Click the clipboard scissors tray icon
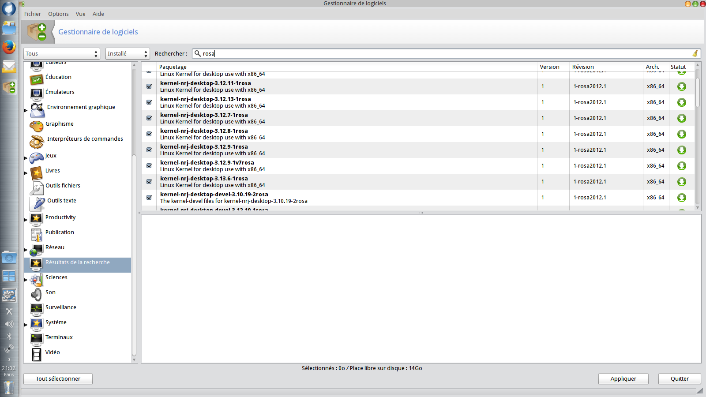Image resolution: width=706 pixels, height=397 pixels. (9, 311)
